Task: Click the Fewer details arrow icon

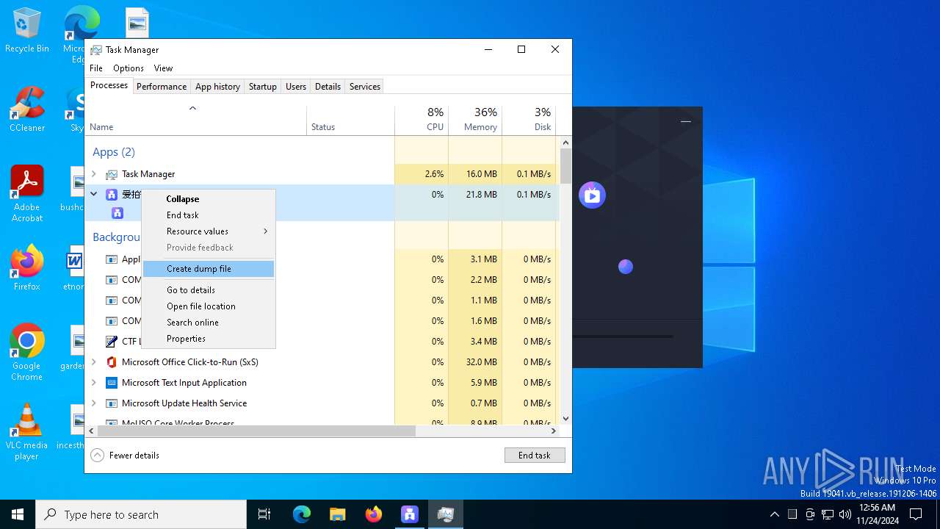Action: [98, 456]
